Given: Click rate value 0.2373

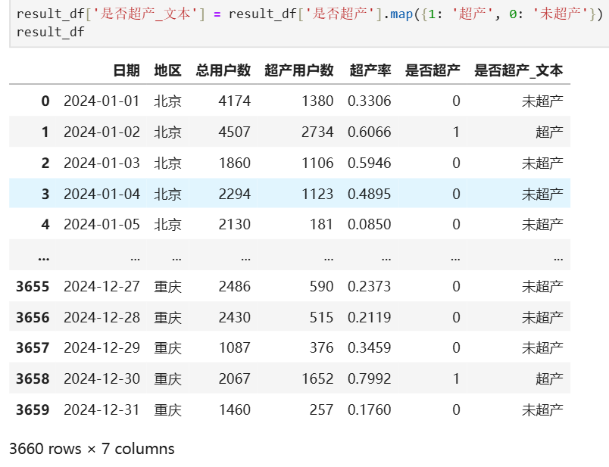Looking at the screenshot, I should (370, 287).
